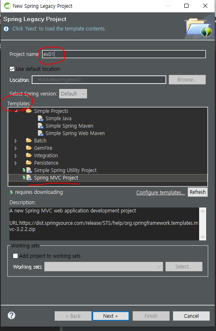Click 'A new Spring MVC web application' description text
The width and height of the screenshot is (216, 331).
pos(73,211)
